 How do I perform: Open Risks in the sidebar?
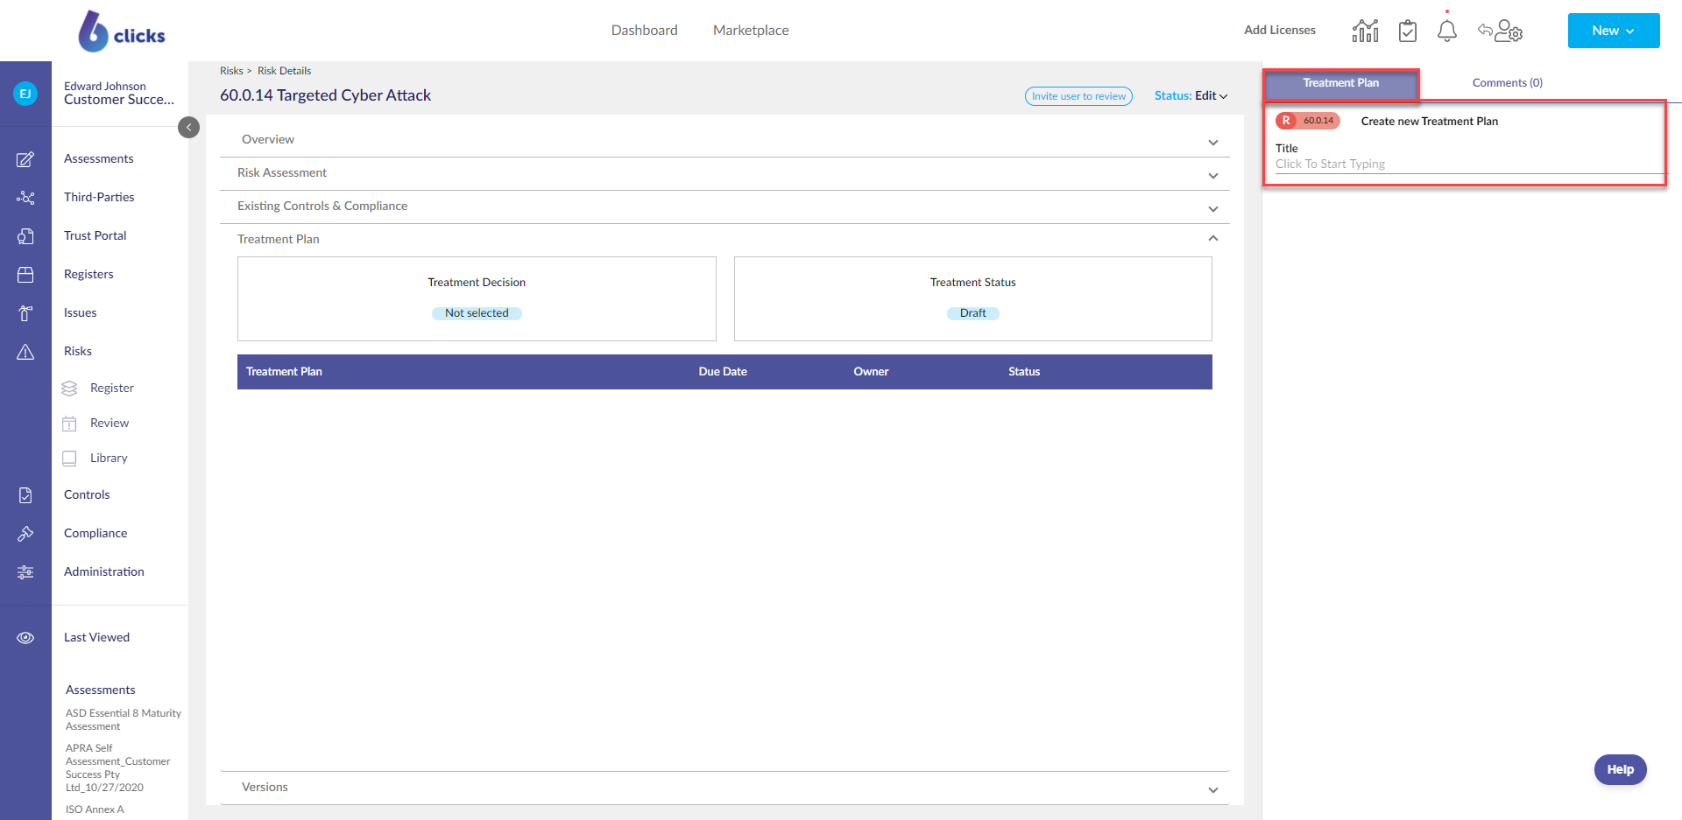(x=78, y=352)
